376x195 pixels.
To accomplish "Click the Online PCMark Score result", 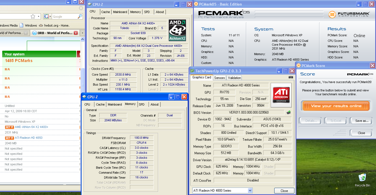I will [359, 36].
